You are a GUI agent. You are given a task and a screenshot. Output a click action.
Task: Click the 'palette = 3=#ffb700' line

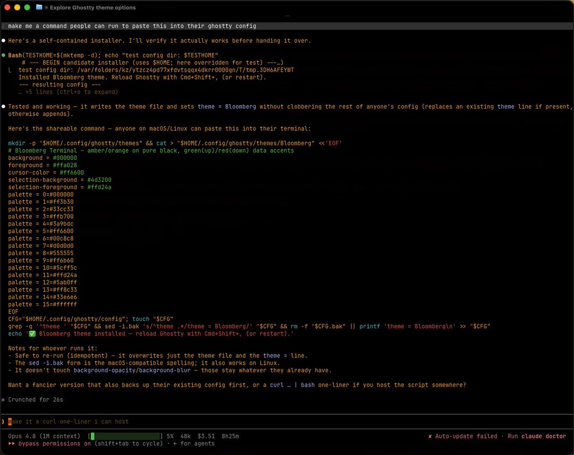coord(41,217)
